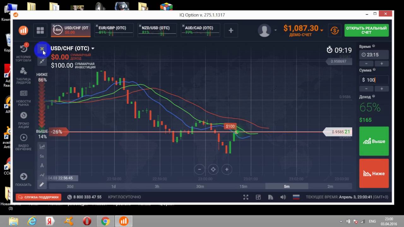
Task: Open the promo actions panel
Action: pos(23,120)
